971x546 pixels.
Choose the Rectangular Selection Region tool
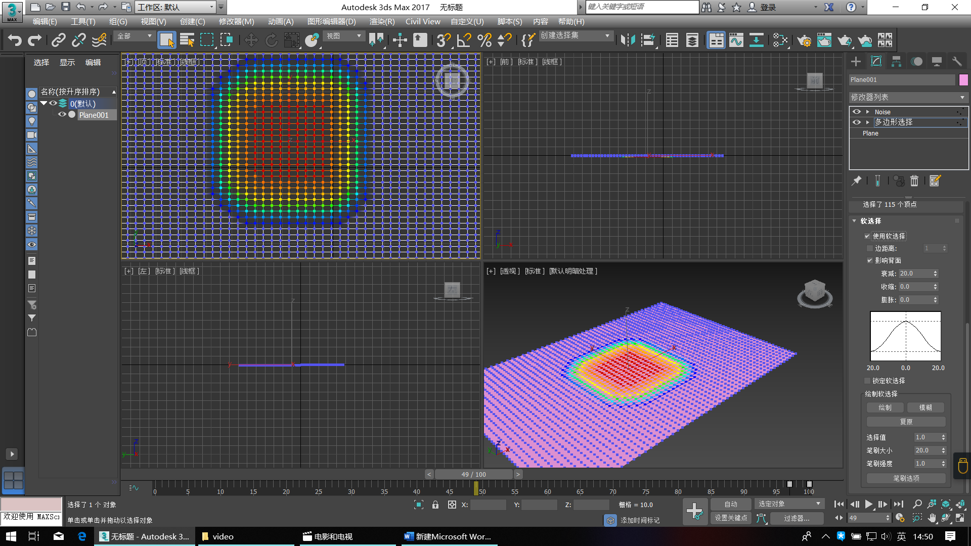click(x=207, y=40)
